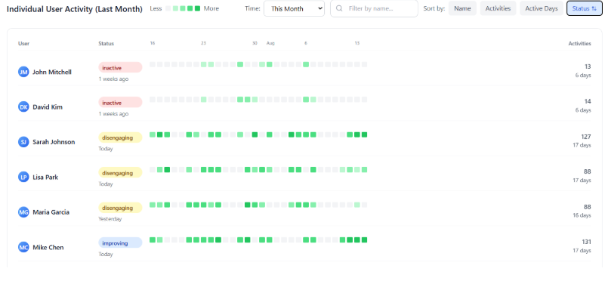Viewport: 605px width, 281px height.
Task: Click Lisa Park's disengaging status badge
Action: 120,173
